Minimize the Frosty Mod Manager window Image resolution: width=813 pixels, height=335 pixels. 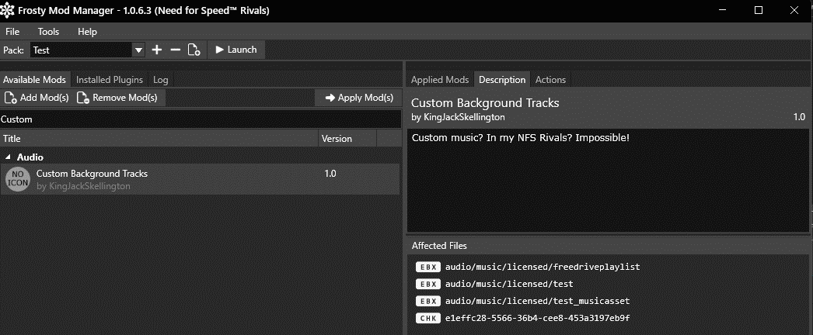pos(724,10)
